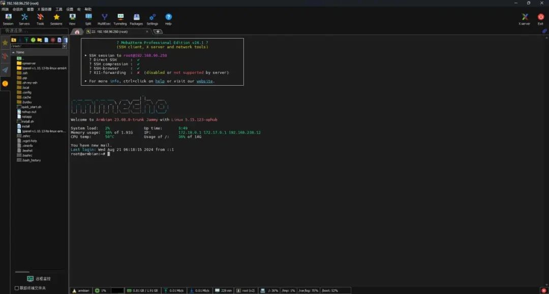The width and height of the screenshot is (549, 294).
Task: Click the remote monitoring button (远程监控)
Action: pos(39,279)
